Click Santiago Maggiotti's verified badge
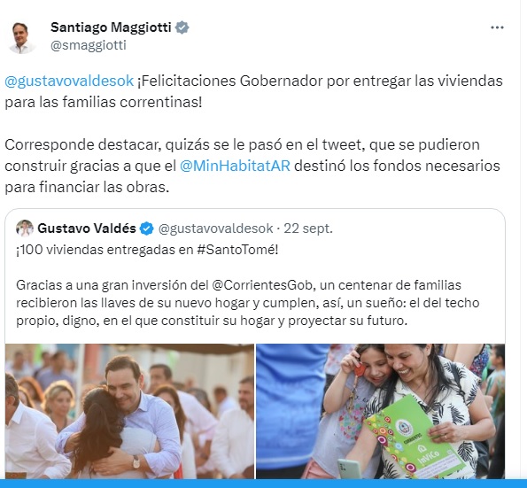 coord(182,27)
